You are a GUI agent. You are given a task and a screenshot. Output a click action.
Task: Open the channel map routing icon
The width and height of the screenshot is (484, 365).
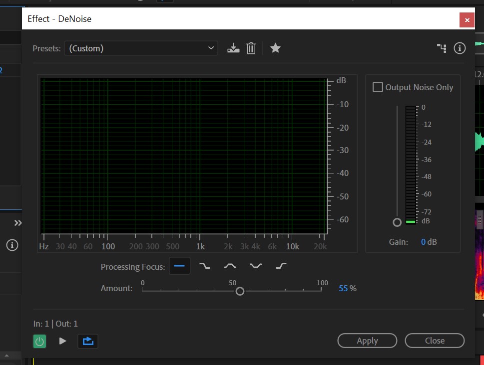[x=442, y=48]
